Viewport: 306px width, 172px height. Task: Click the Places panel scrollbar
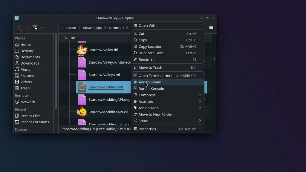coord(56,72)
